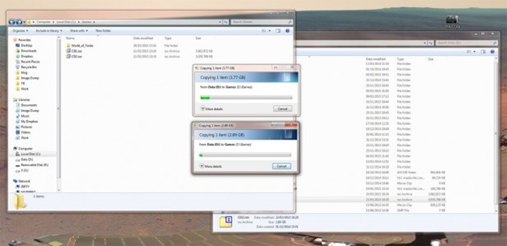Open Image Dump under Favorites

tap(27, 78)
